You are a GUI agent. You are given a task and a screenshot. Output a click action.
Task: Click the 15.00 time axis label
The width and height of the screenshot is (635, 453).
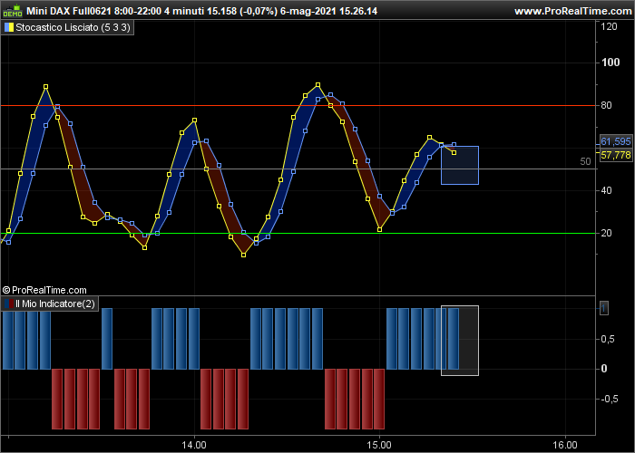379,446
